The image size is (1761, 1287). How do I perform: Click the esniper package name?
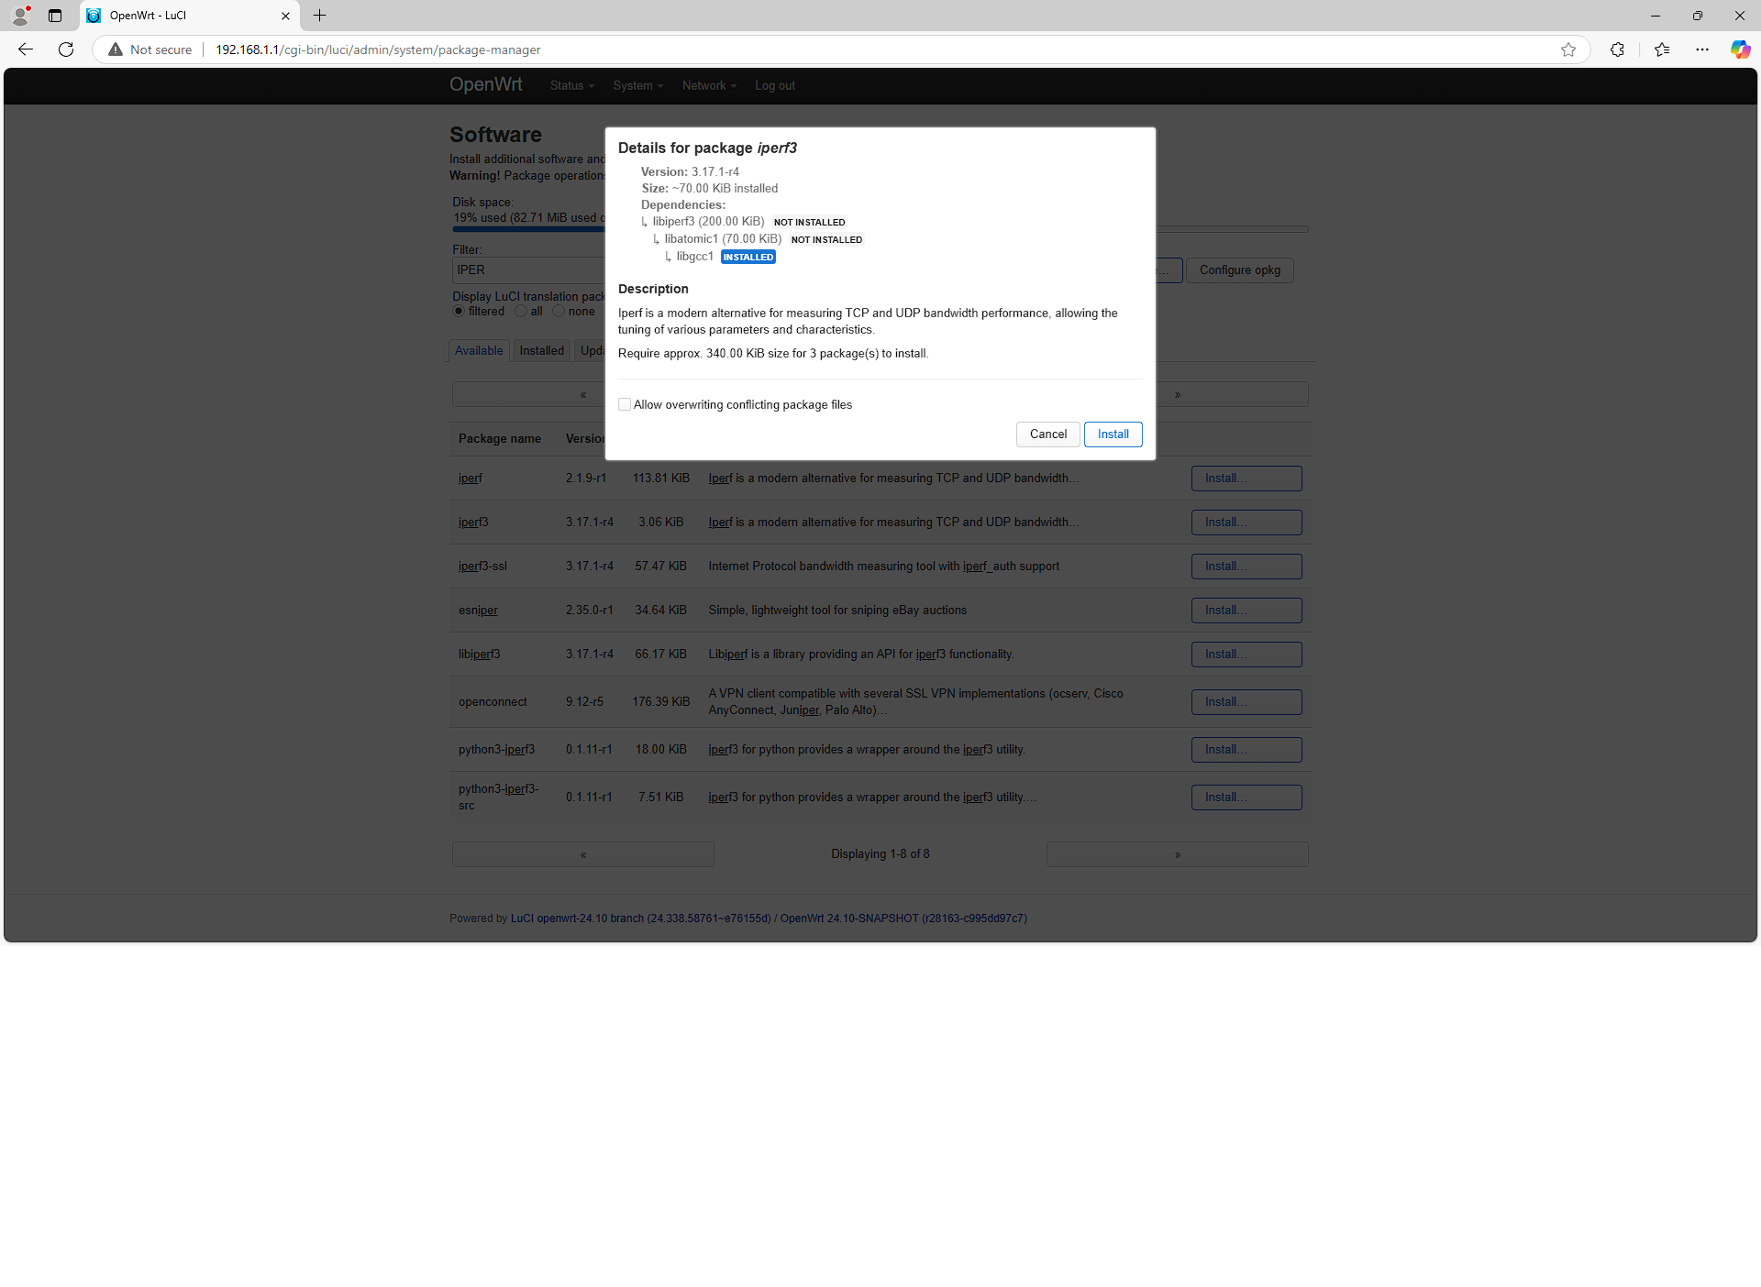(x=478, y=610)
